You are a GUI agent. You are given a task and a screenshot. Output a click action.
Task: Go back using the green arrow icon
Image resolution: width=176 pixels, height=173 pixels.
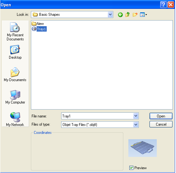(x=120, y=15)
